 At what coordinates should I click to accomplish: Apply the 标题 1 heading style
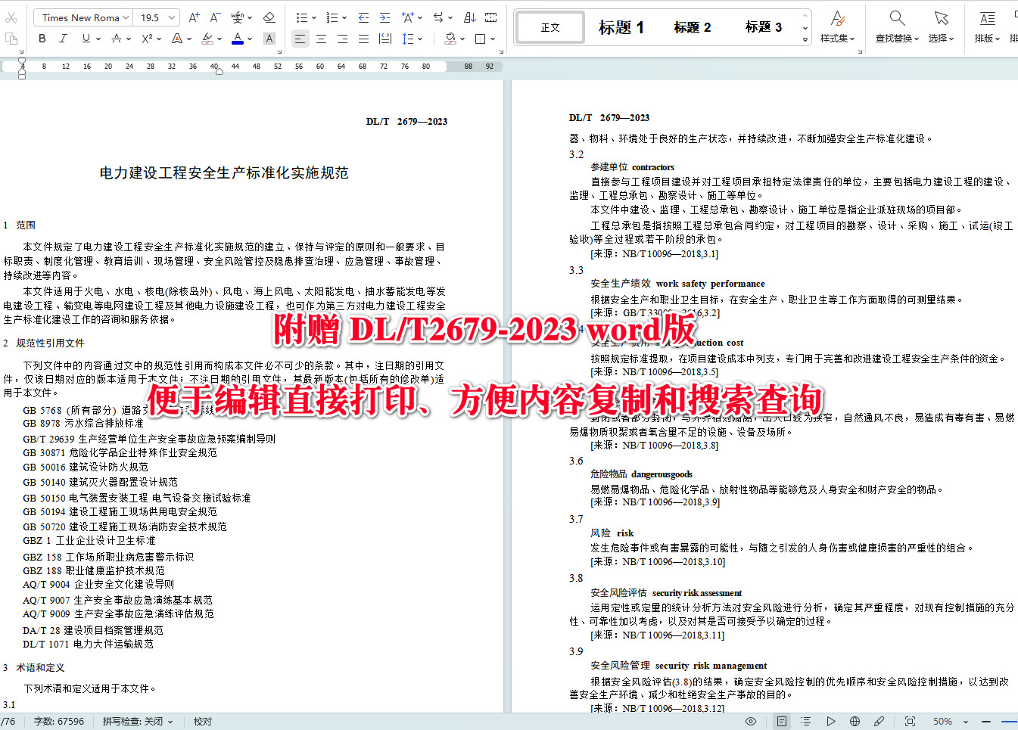tap(621, 26)
